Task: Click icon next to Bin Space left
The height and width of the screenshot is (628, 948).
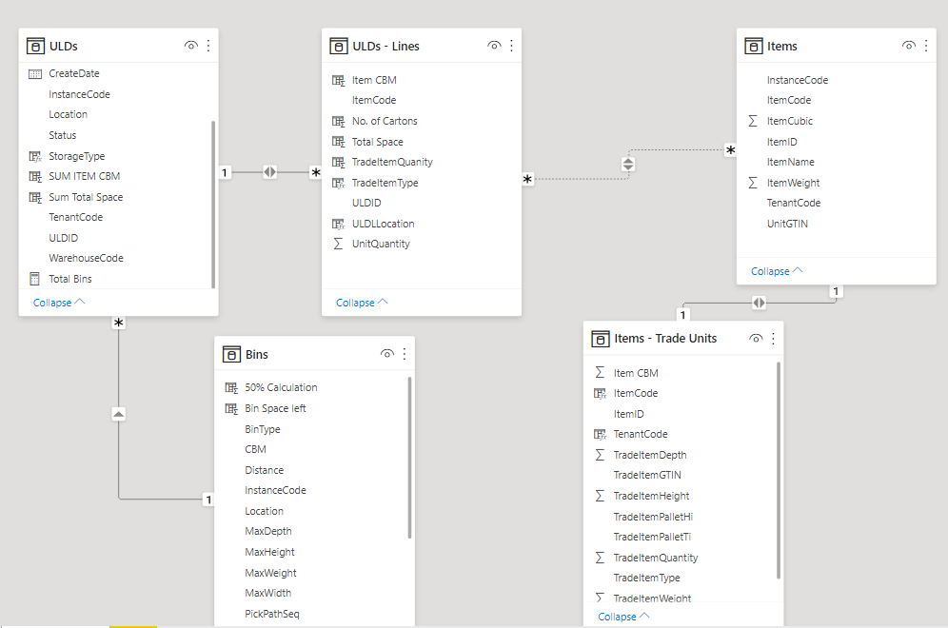Action: point(231,409)
